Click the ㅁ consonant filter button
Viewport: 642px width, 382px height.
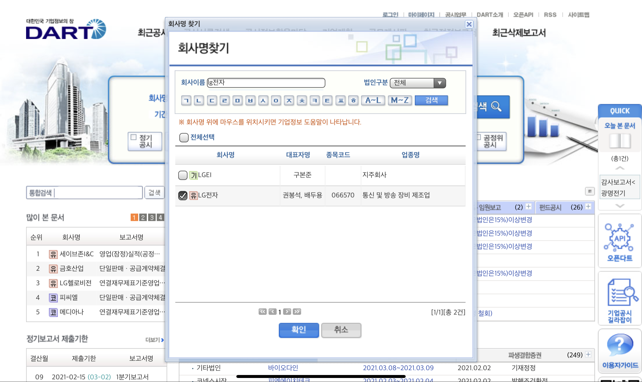[237, 101]
